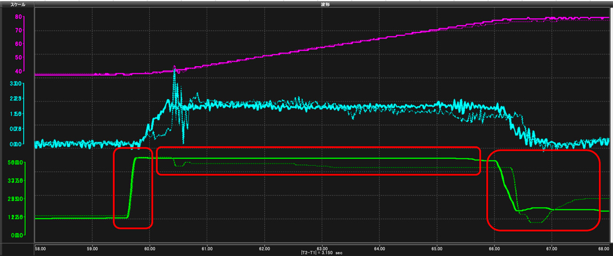Click the 64.00 time axis label
Screen dimensions: 613x256
coord(379,249)
